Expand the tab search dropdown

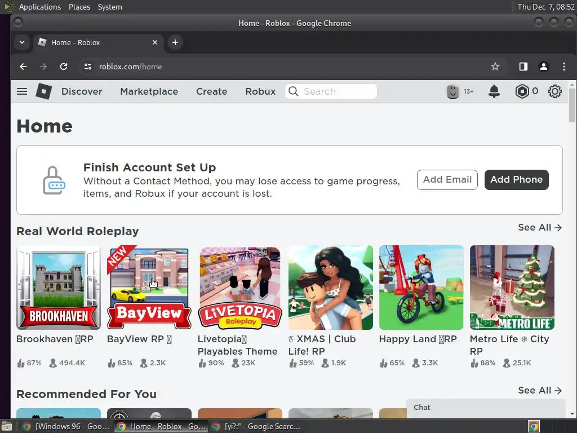[x=22, y=42]
